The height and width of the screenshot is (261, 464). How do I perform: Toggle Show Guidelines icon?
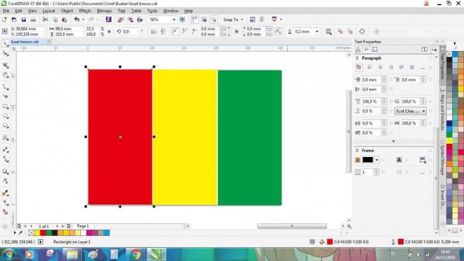click(213, 19)
